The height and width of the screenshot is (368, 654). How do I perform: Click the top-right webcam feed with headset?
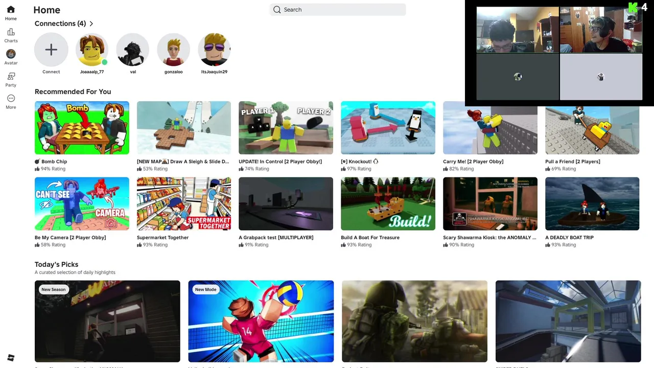pos(601,30)
